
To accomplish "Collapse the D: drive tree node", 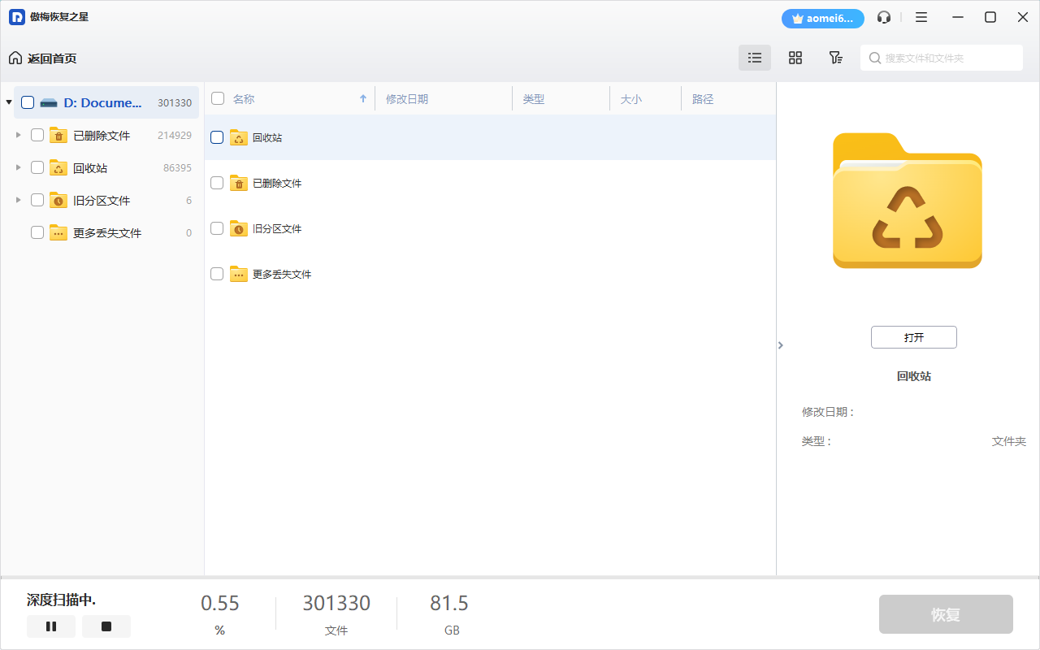I will pos(9,102).
